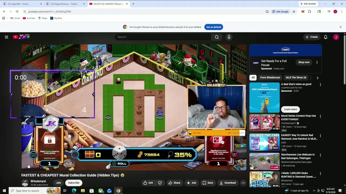Viewport: 346px width, 194px height.
Task: Dismiss the default browser banner
Action: [x=341, y=27]
